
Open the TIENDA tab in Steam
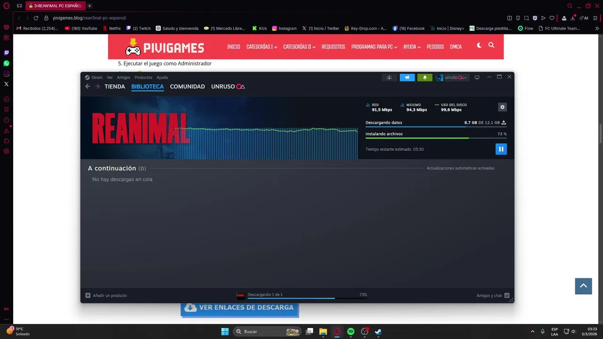114,87
